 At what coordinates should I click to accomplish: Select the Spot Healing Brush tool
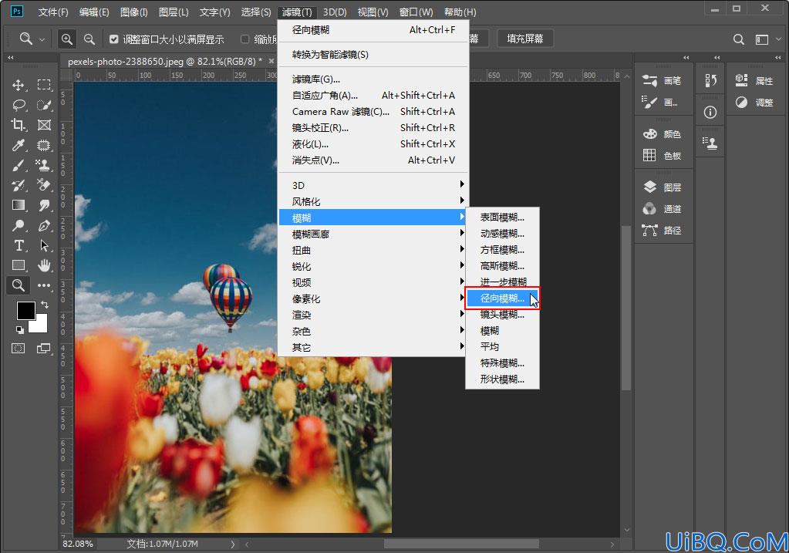pos(44,146)
